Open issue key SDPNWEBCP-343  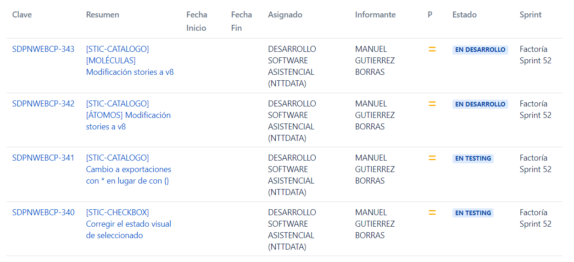(43, 49)
